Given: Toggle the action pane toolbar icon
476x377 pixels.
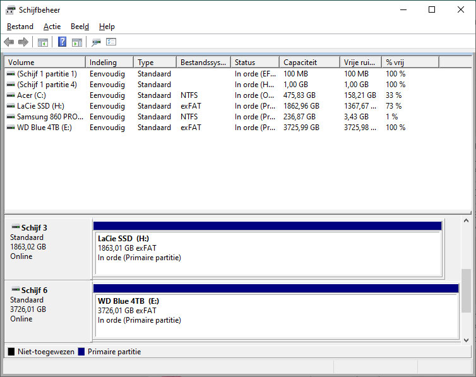Looking at the screenshot, I should tap(77, 42).
